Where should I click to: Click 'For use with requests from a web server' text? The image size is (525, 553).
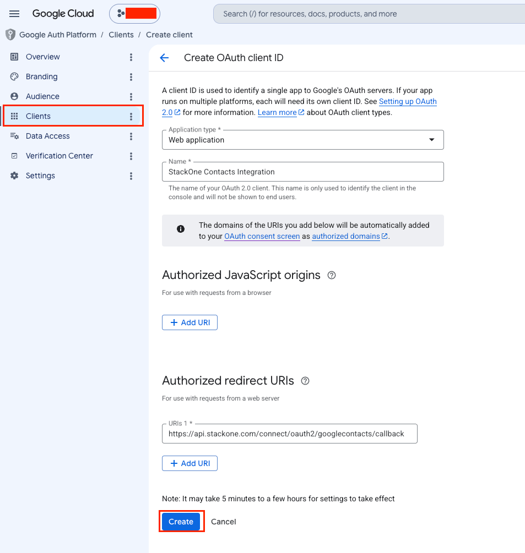pyautogui.click(x=221, y=398)
